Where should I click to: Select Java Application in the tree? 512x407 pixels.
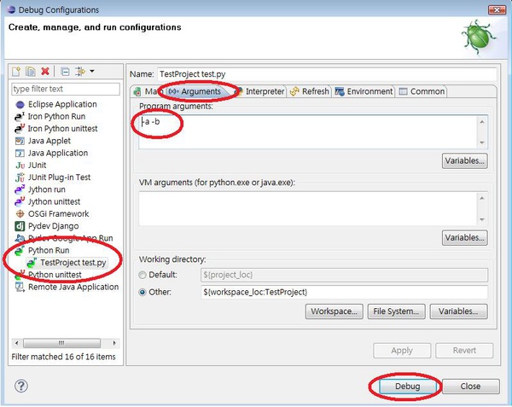click(x=58, y=153)
